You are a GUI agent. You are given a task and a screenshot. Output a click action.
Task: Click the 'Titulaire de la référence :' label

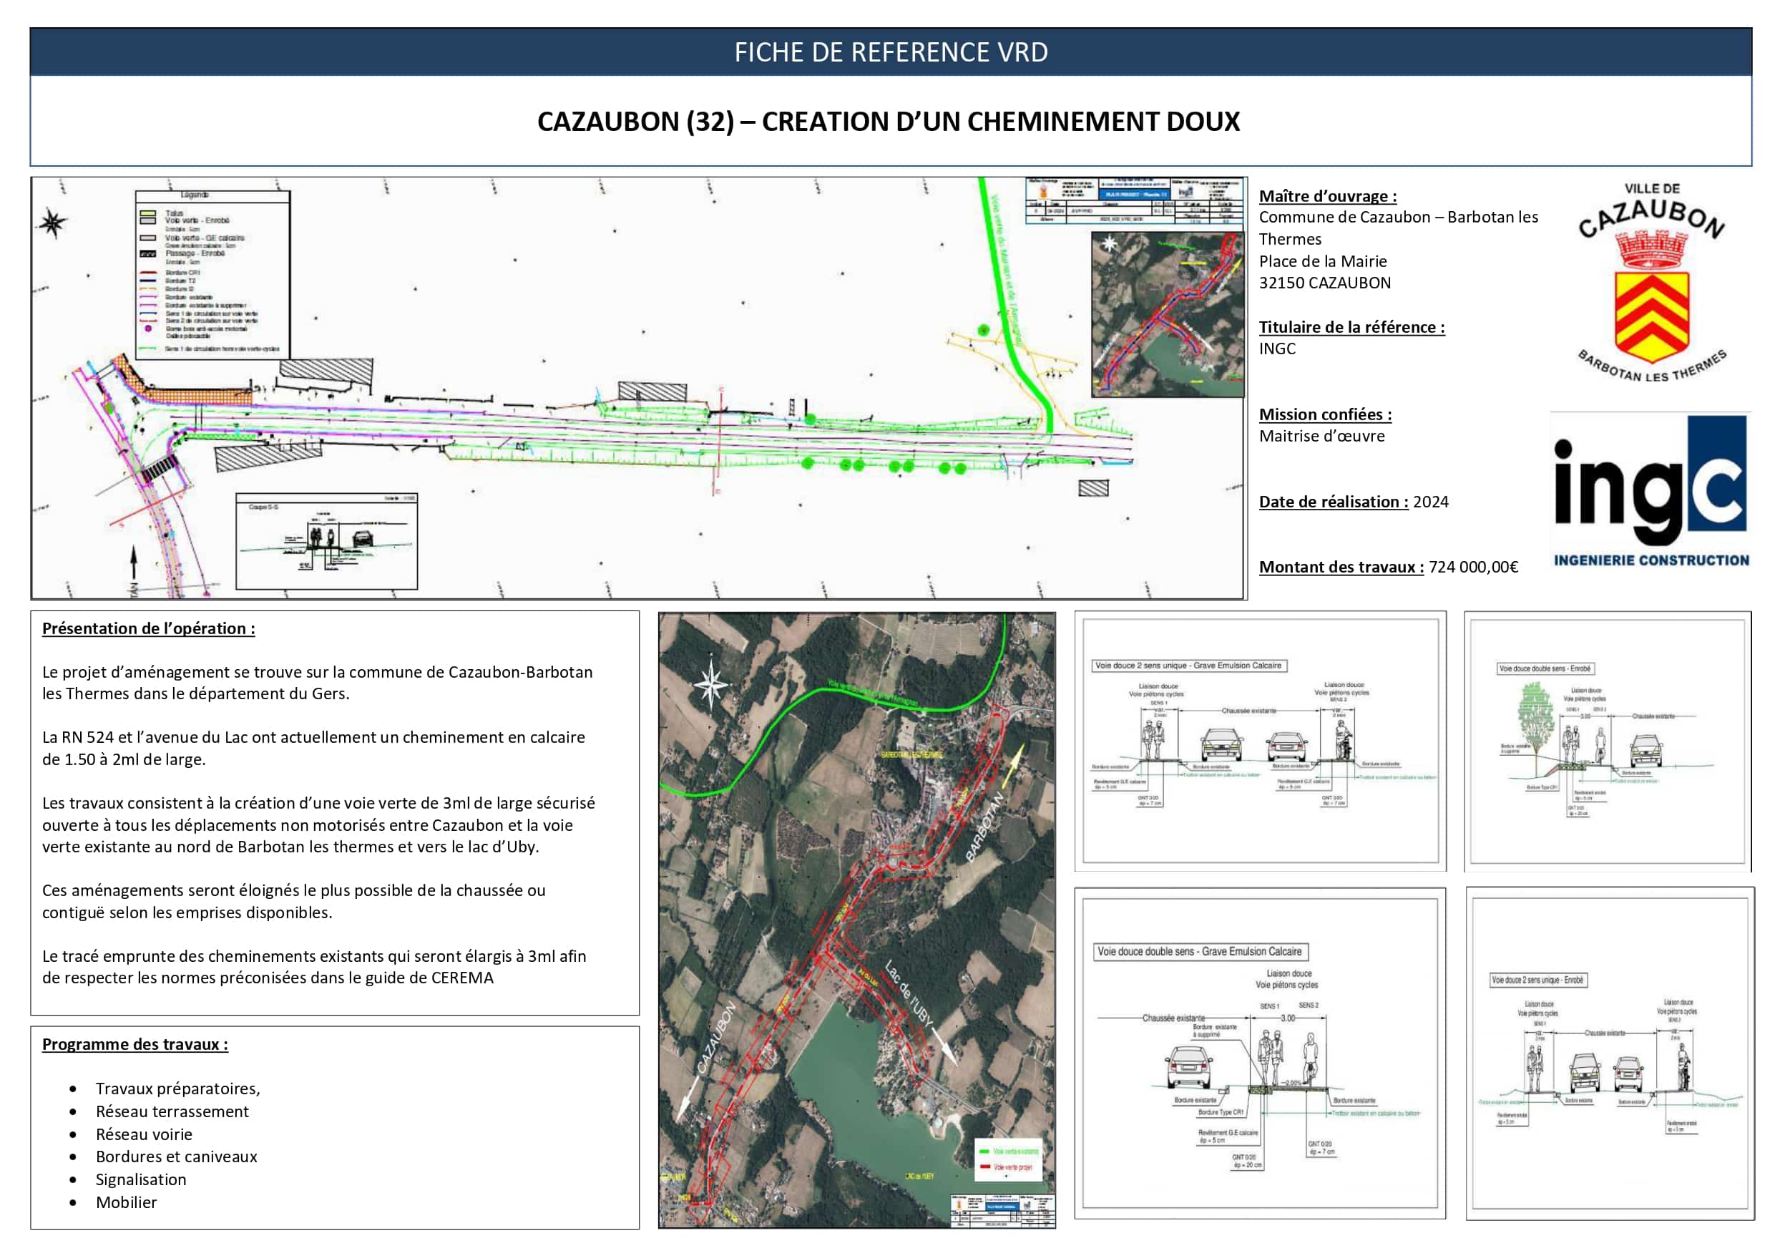click(x=1351, y=327)
